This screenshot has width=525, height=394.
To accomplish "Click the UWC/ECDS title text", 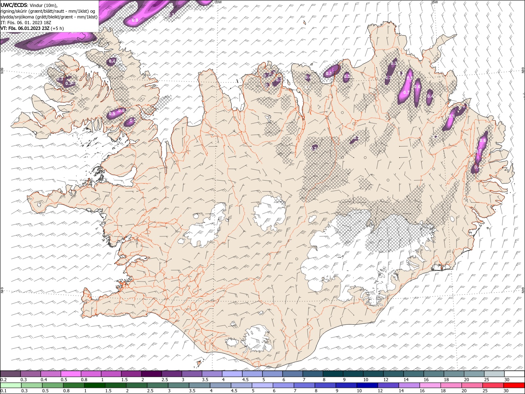I will coord(14,5).
